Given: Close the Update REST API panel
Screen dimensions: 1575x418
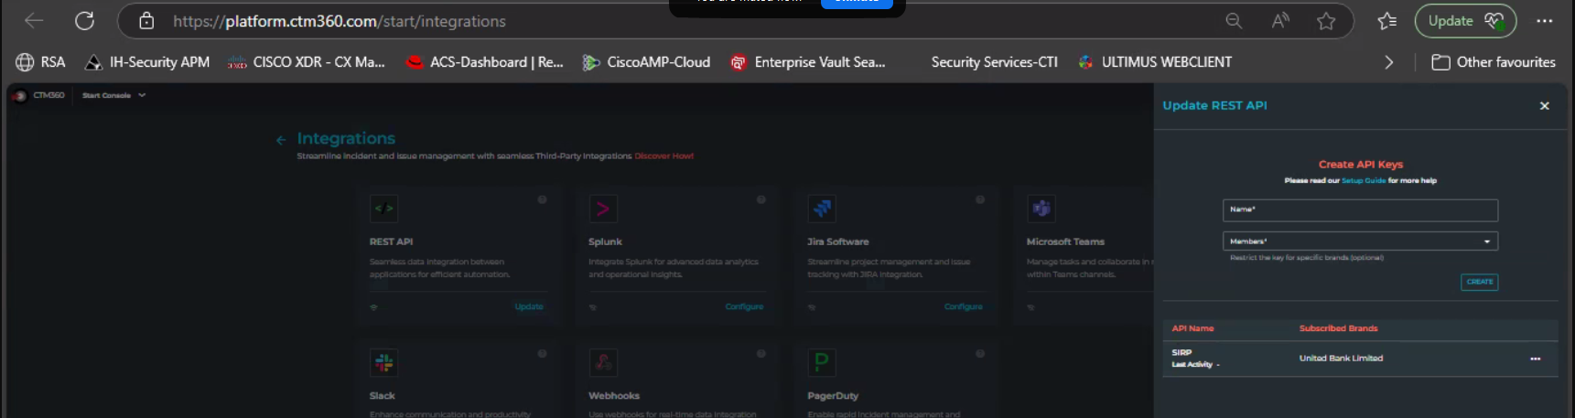Looking at the screenshot, I should click(1545, 106).
